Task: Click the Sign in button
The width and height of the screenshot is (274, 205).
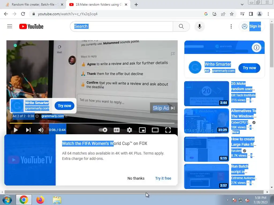Action: [252, 26]
